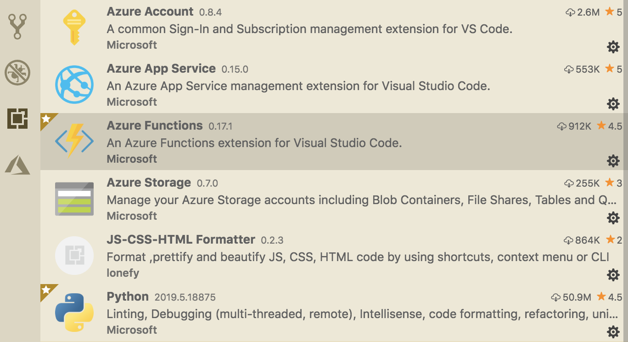This screenshot has height=342, width=628.
Task: Open manage gear for Azure Storage
Action: point(613,218)
